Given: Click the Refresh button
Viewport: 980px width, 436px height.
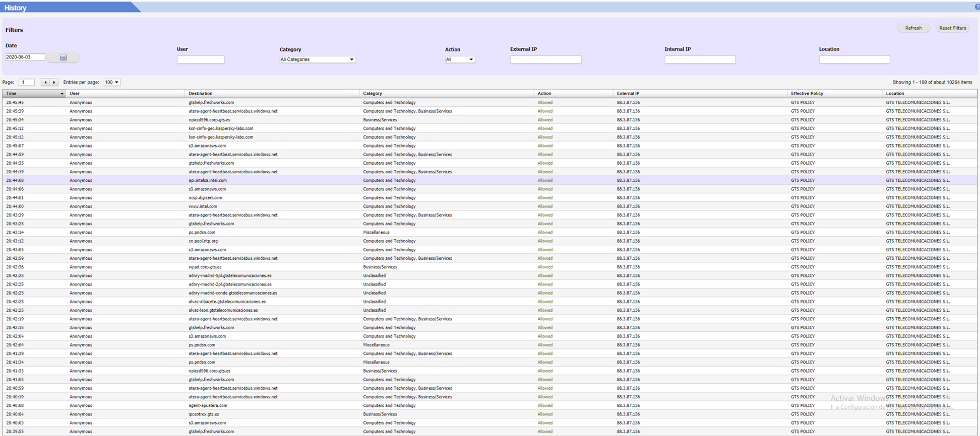Looking at the screenshot, I should point(913,28).
